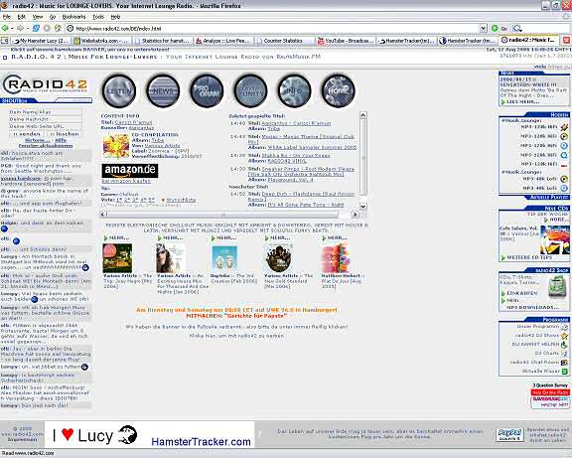Screen dimensions: 572x458
Task: Switch to the Statistics for hamst... tab
Action: pyautogui.click(x=162, y=41)
